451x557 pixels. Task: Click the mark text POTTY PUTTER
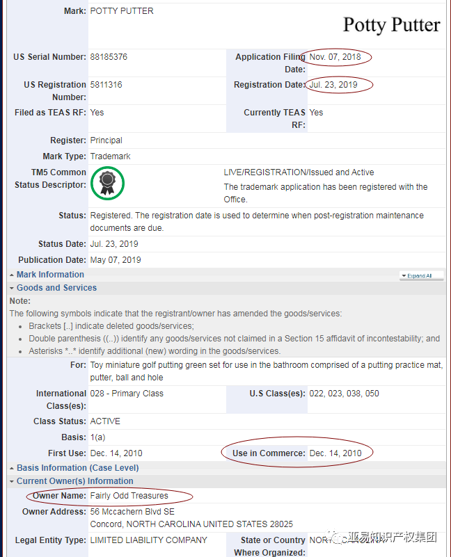(x=122, y=11)
